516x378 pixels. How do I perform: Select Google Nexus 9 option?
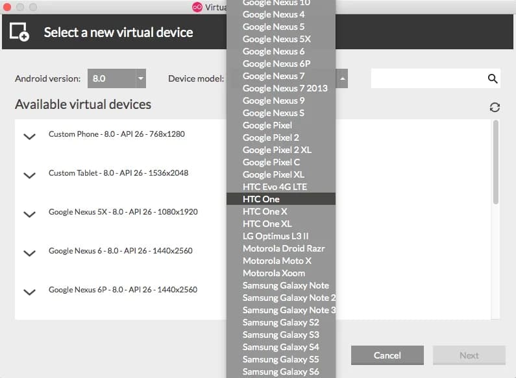281,100
